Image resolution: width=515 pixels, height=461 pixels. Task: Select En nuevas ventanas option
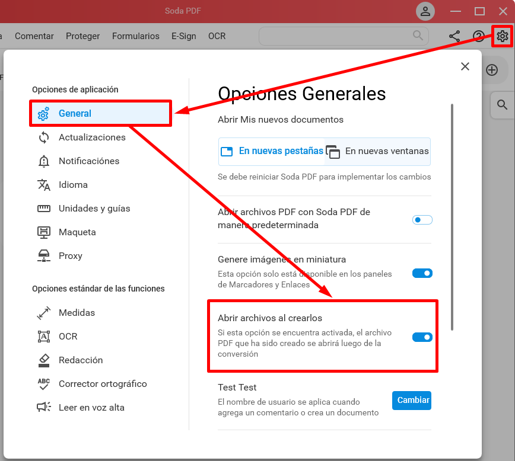[x=377, y=152]
